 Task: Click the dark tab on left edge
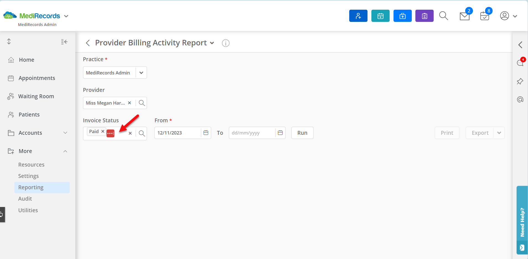tap(2, 214)
